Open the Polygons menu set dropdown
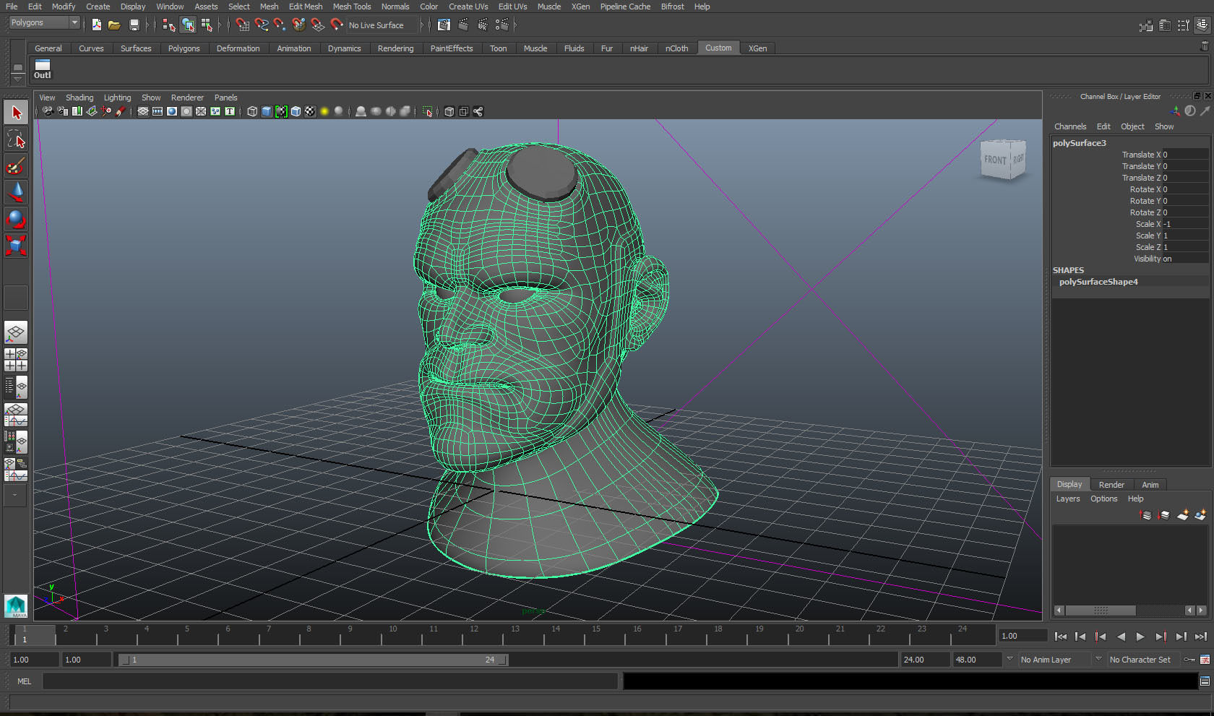Screen dimensions: 1214x716 pyautogui.click(x=44, y=22)
